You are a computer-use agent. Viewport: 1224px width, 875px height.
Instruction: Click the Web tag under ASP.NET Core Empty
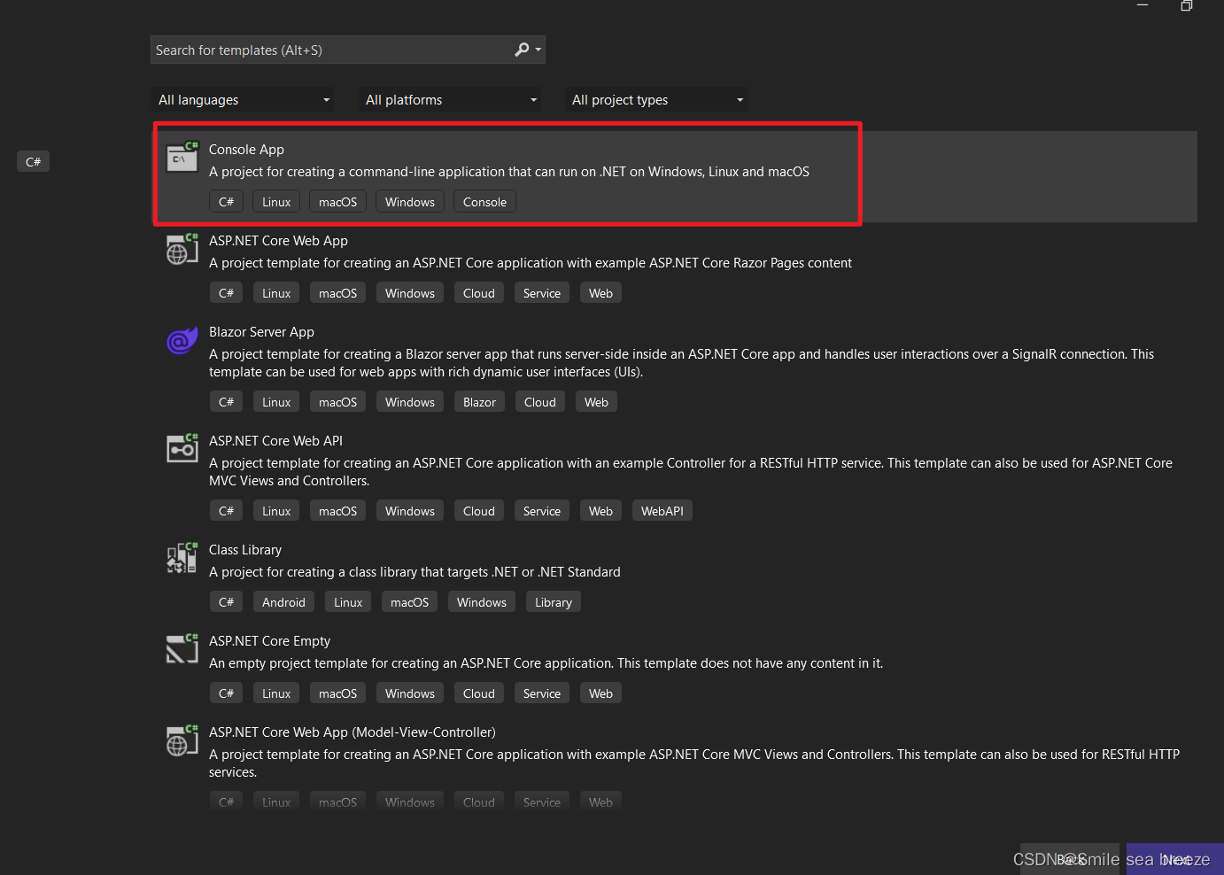coord(600,693)
